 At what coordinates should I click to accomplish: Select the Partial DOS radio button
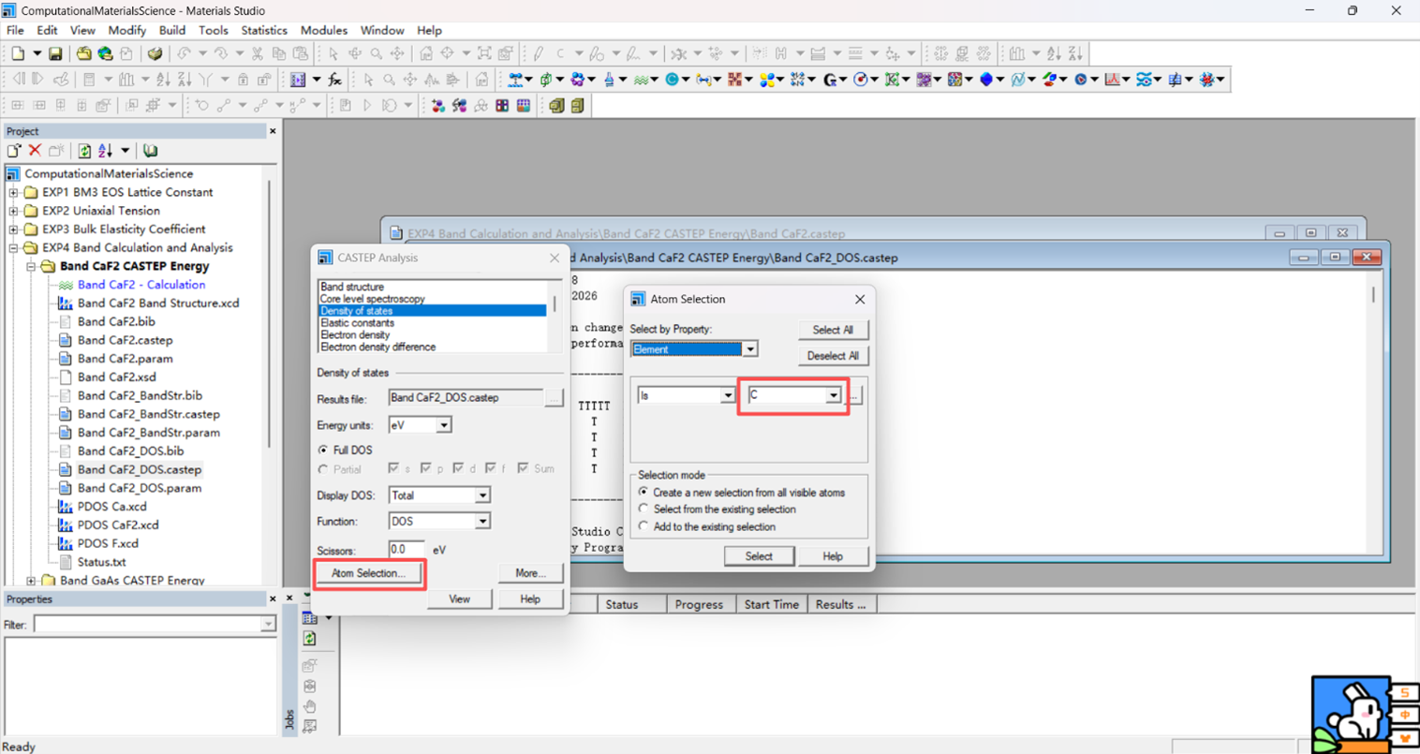[323, 469]
